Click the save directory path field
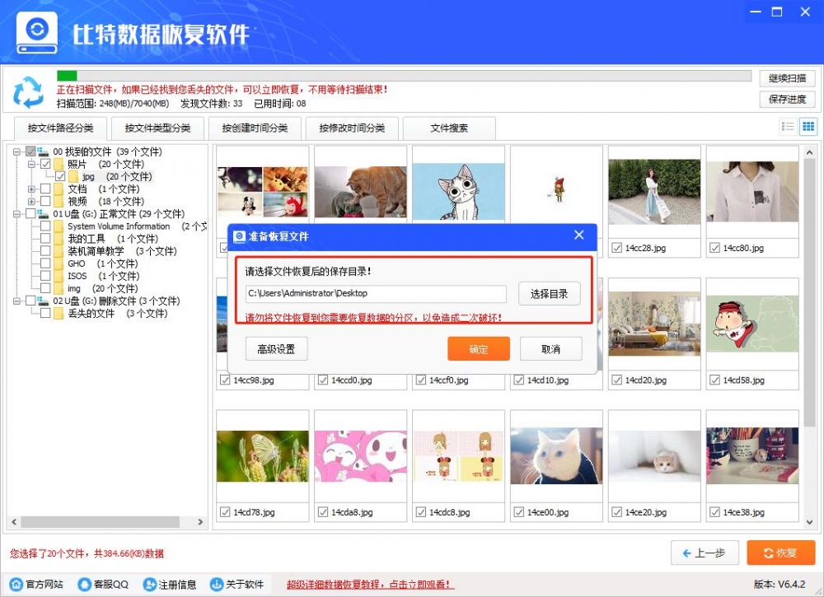The width and height of the screenshot is (824, 597). 375,294
